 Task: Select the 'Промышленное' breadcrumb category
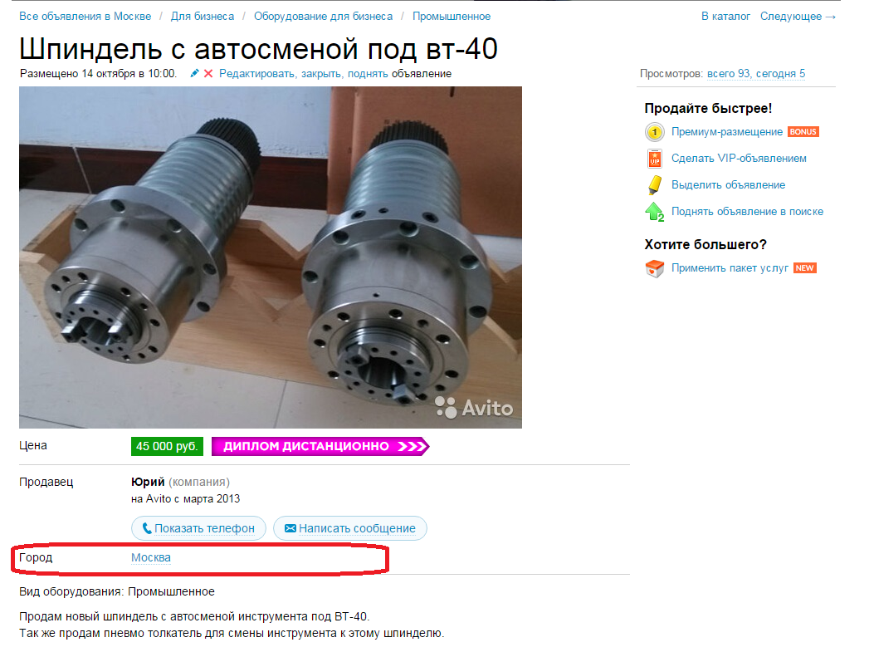tap(452, 16)
